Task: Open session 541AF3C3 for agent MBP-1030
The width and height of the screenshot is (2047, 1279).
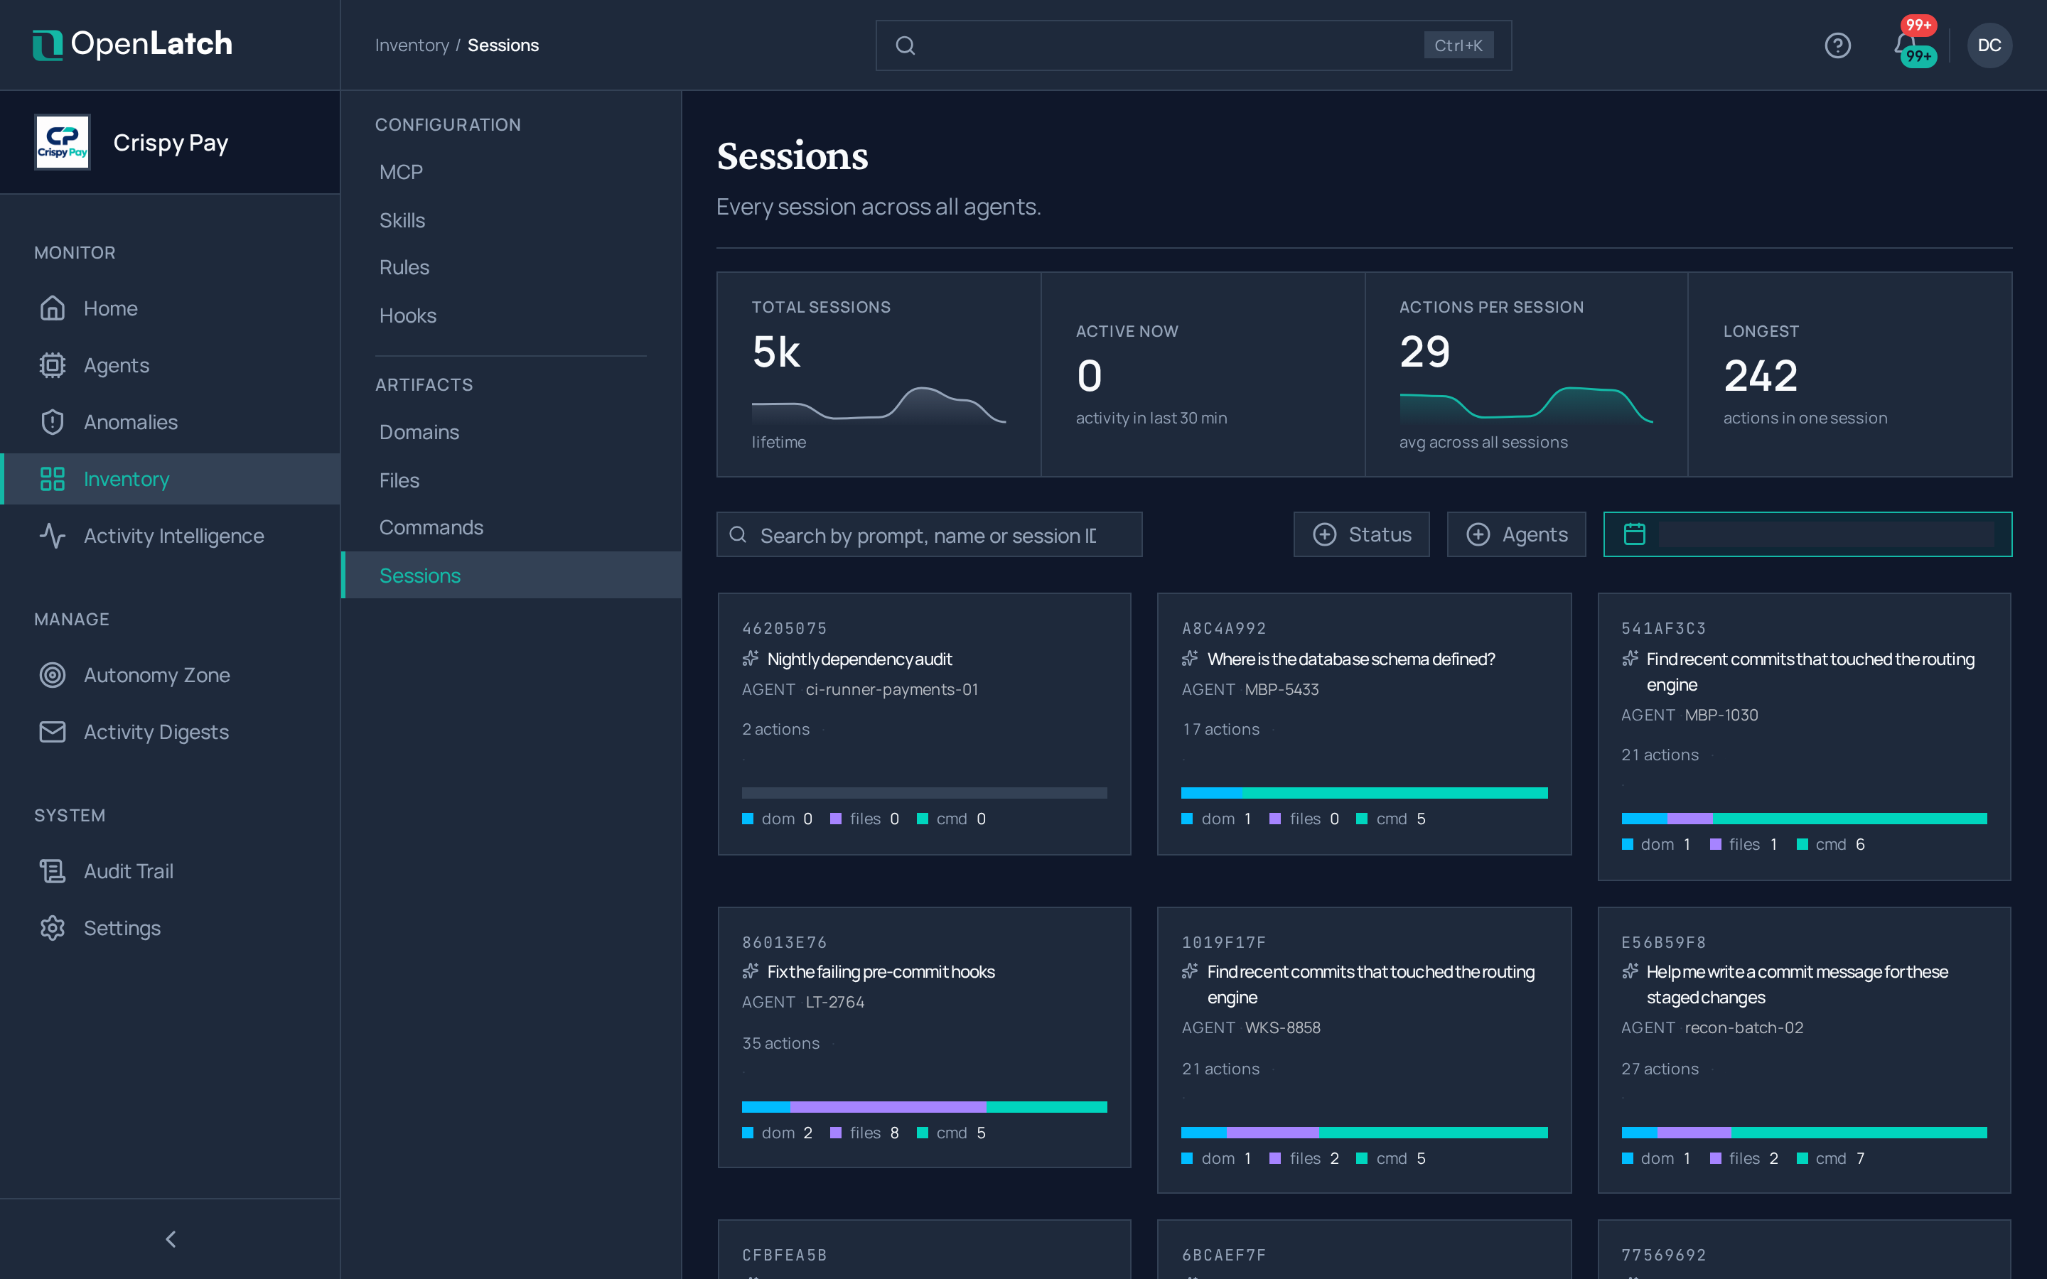Action: [x=1803, y=736]
